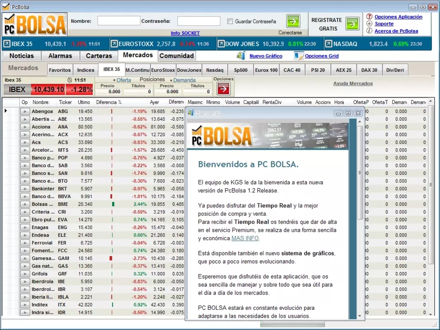Click the Oferta Precio field
Viewport: 440px width, 330px height.
[108, 92]
